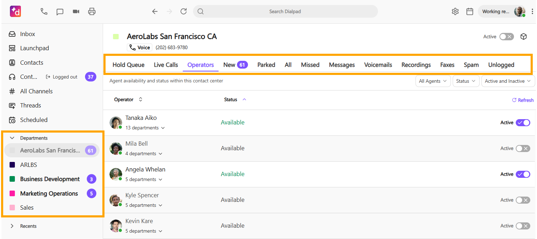Open new message chat icon
The width and height of the screenshot is (537, 239).
coord(60,12)
